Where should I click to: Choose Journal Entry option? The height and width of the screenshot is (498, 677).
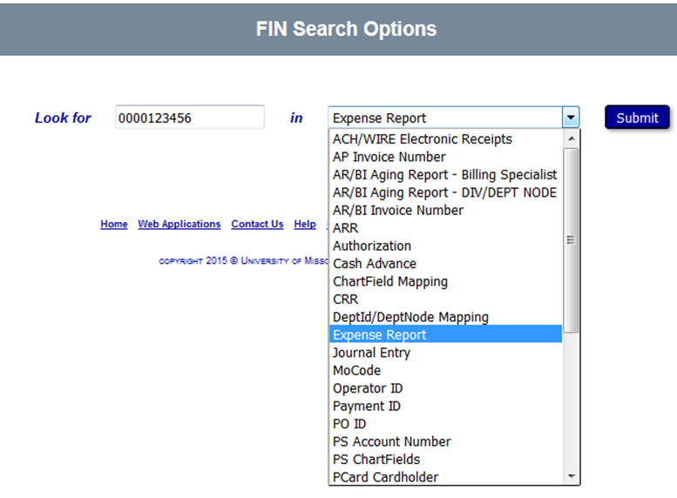point(445,353)
